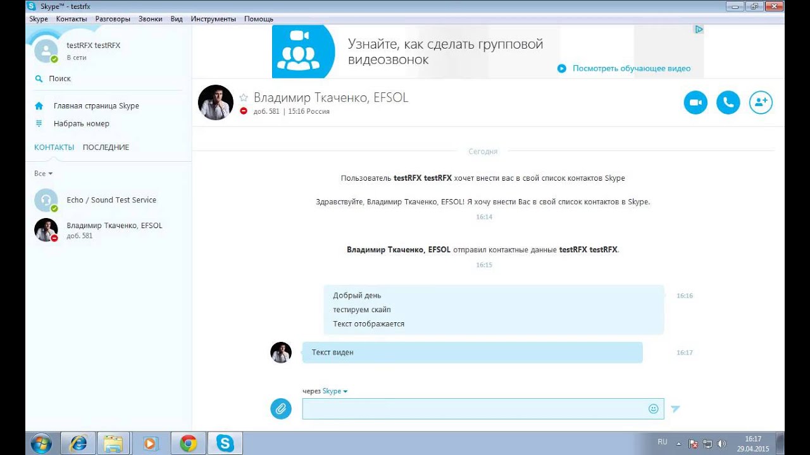Open Windows Explorer from the taskbar
The height and width of the screenshot is (455, 810).
pyautogui.click(x=114, y=443)
